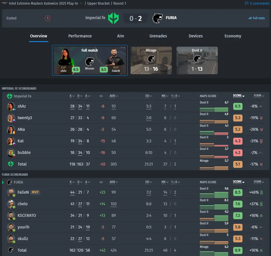The image size is (271, 256).
Task: Click the FURIA panther logo in match header
Action: coord(157,18)
